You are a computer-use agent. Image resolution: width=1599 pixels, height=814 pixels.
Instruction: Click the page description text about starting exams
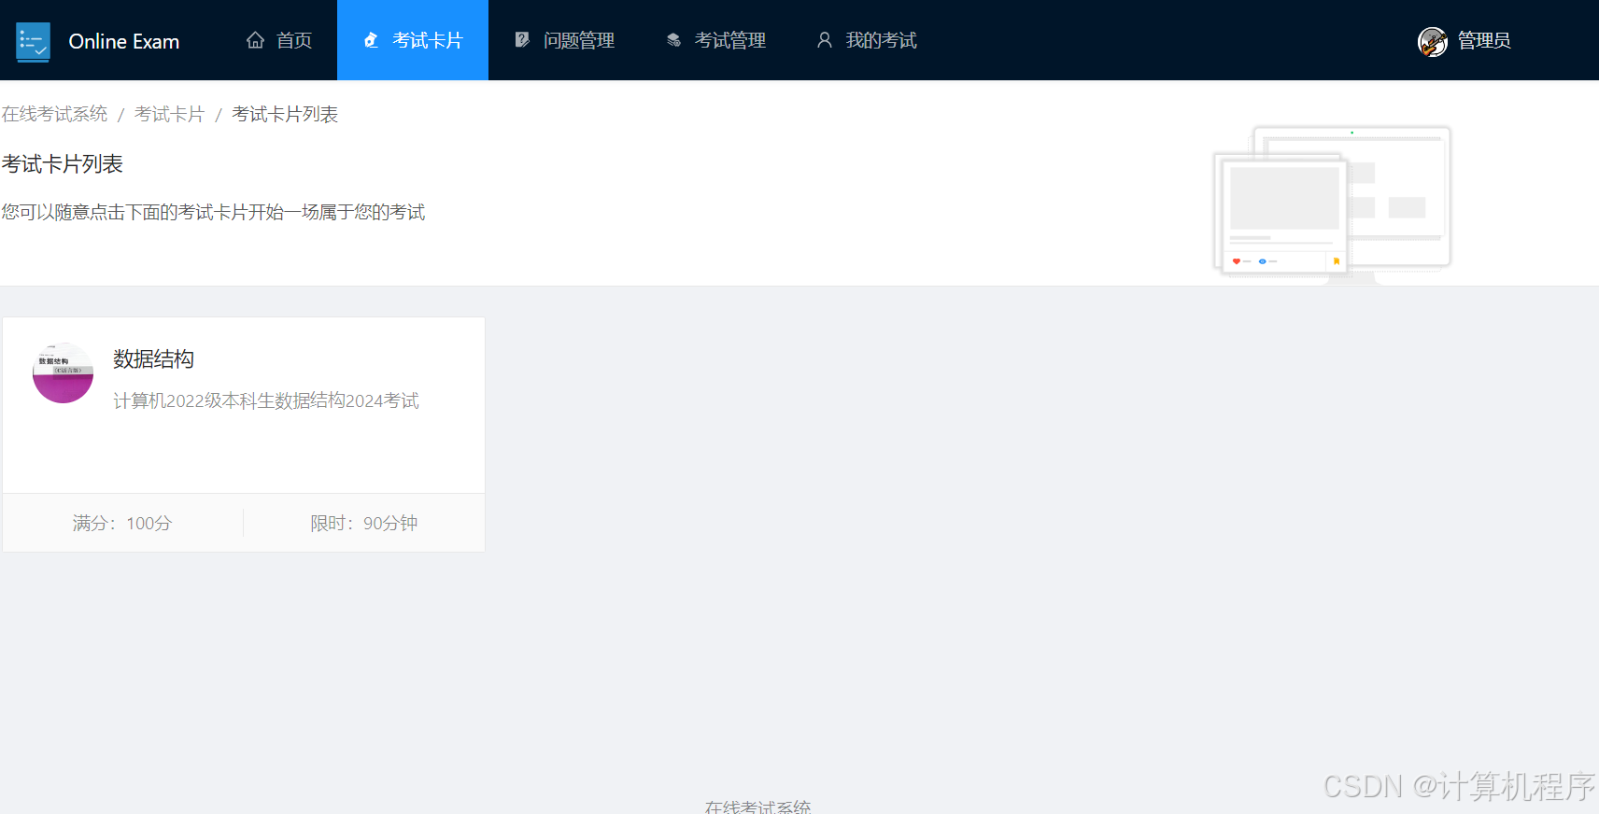(213, 212)
